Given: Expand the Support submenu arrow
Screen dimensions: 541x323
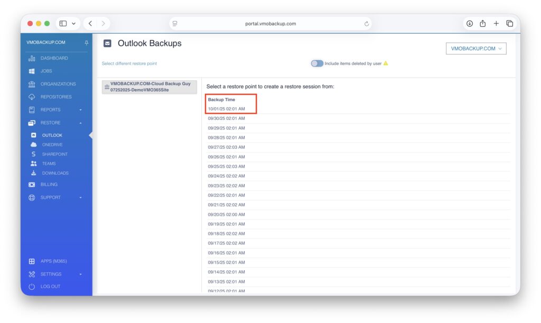Looking at the screenshot, I should tap(81, 198).
